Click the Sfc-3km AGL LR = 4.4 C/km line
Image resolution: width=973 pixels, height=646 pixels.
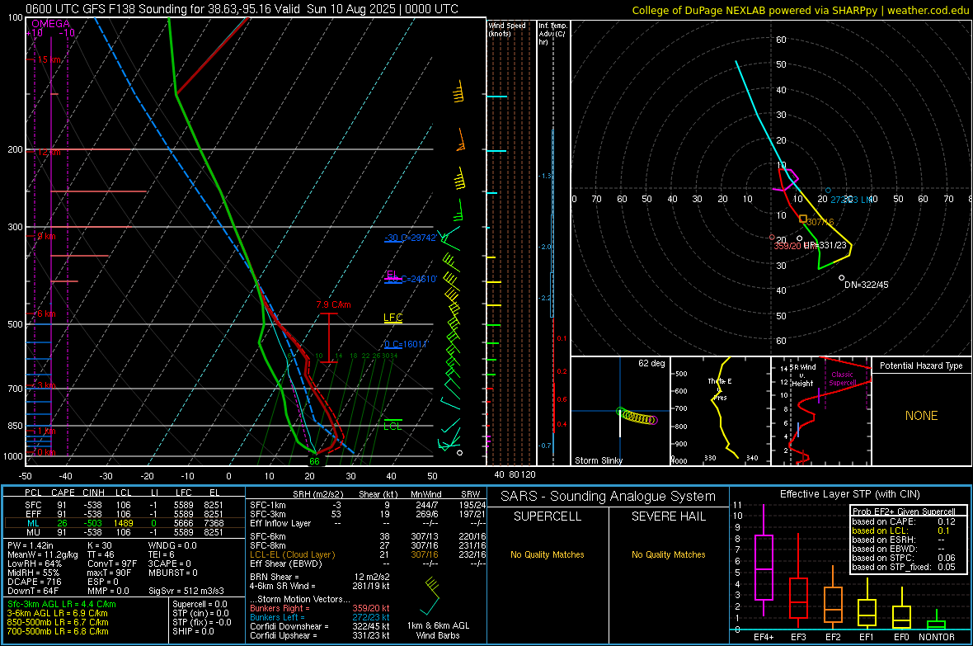(62, 604)
